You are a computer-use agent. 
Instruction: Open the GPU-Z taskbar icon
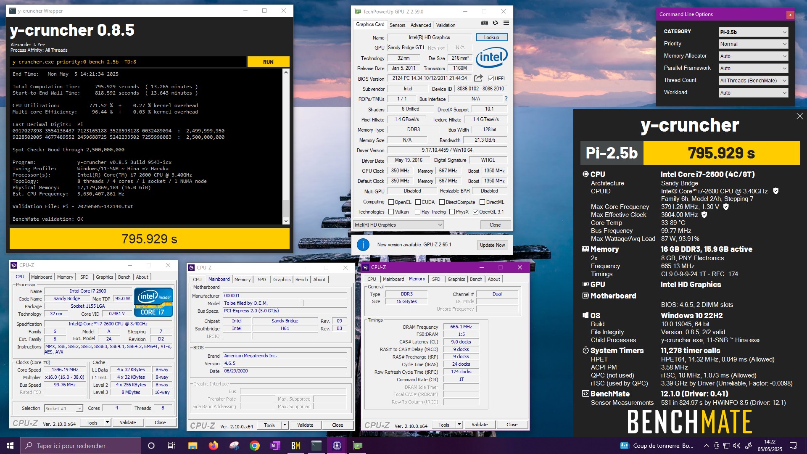click(358, 446)
